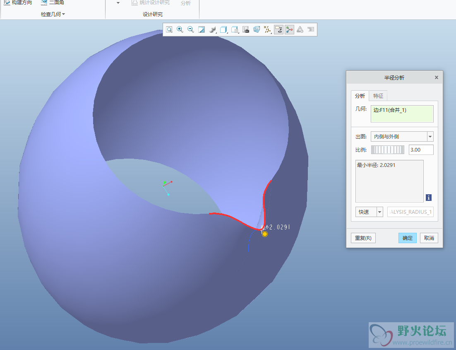Click the 比例 scale thumbwheel slider
This screenshot has height=350, width=456.
[388, 150]
